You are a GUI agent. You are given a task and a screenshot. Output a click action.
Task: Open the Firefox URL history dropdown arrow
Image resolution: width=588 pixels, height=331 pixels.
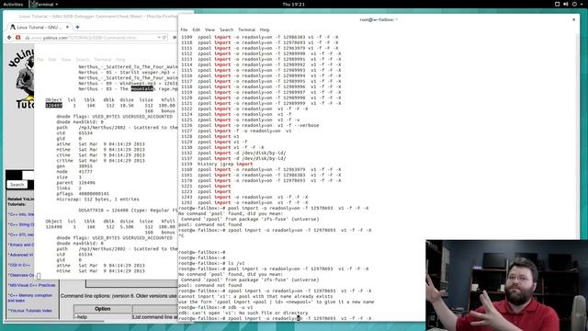coord(159,38)
